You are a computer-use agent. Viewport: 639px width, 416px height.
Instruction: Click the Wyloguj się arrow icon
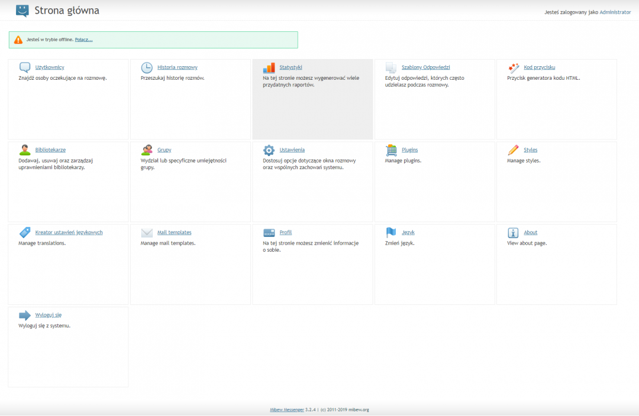point(25,316)
